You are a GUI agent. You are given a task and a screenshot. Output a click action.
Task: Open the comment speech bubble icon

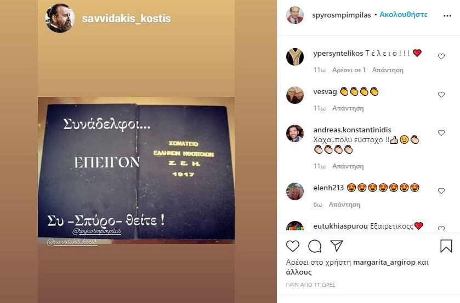pyautogui.click(x=315, y=246)
